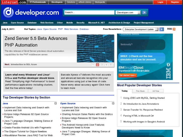Follow the PHP hot topic link
Screen dimensions: 183x137
tap(60, 29)
